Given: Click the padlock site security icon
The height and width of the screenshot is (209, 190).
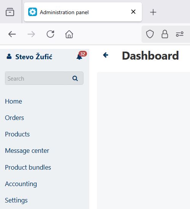Looking at the screenshot, I should [165, 34].
